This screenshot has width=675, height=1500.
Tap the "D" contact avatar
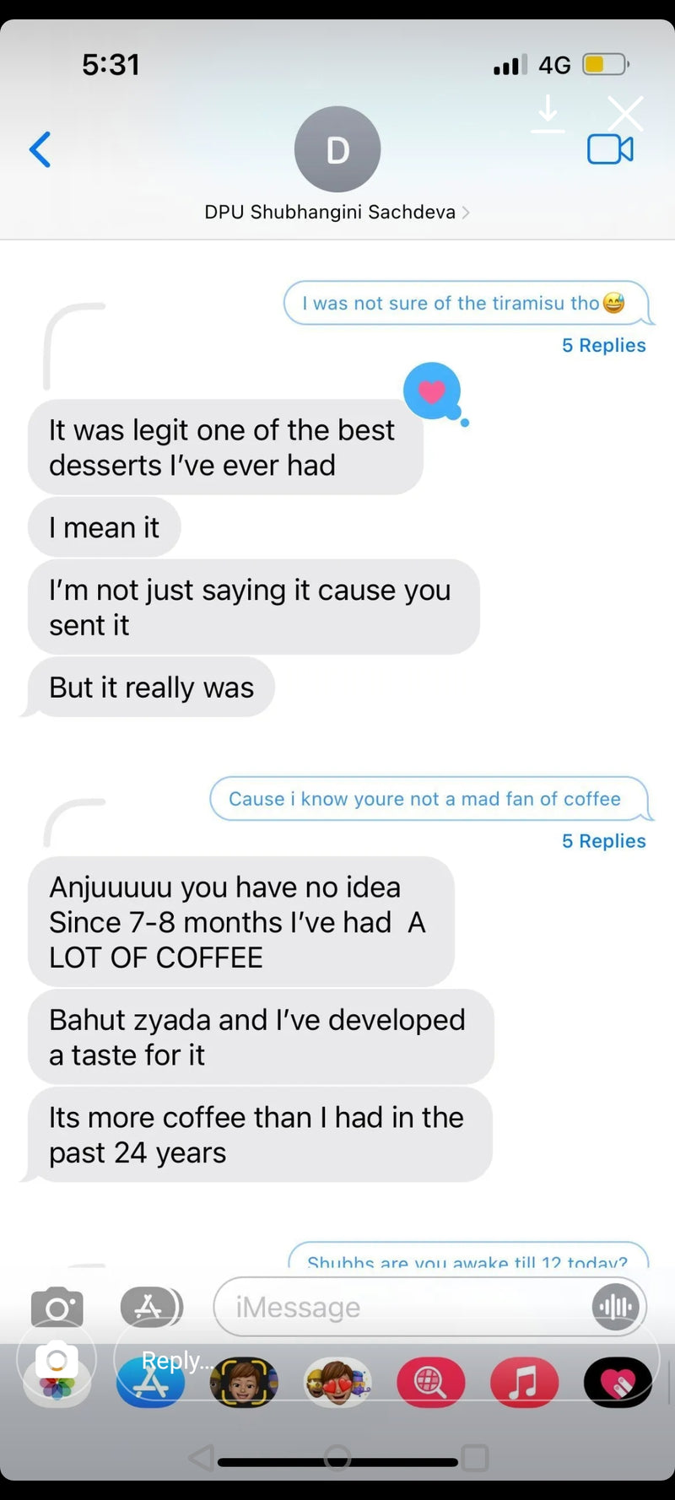pyautogui.click(x=337, y=149)
